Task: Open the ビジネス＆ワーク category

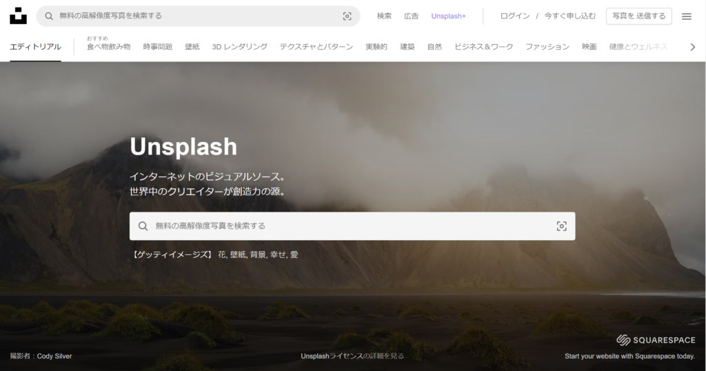Action: (x=483, y=47)
